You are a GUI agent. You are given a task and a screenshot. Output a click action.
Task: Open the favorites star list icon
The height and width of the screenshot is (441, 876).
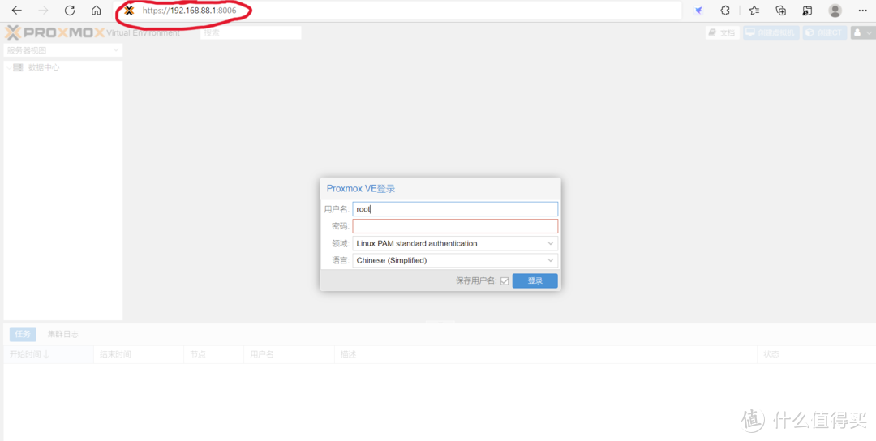click(x=754, y=11)
